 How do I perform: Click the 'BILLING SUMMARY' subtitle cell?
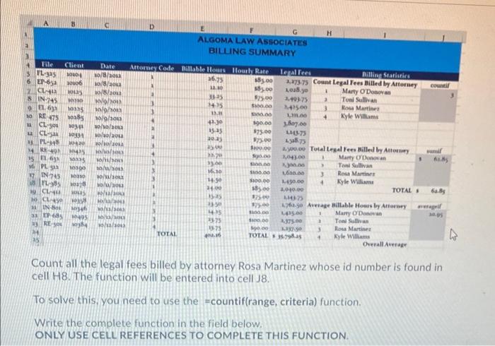pos(252,52)
